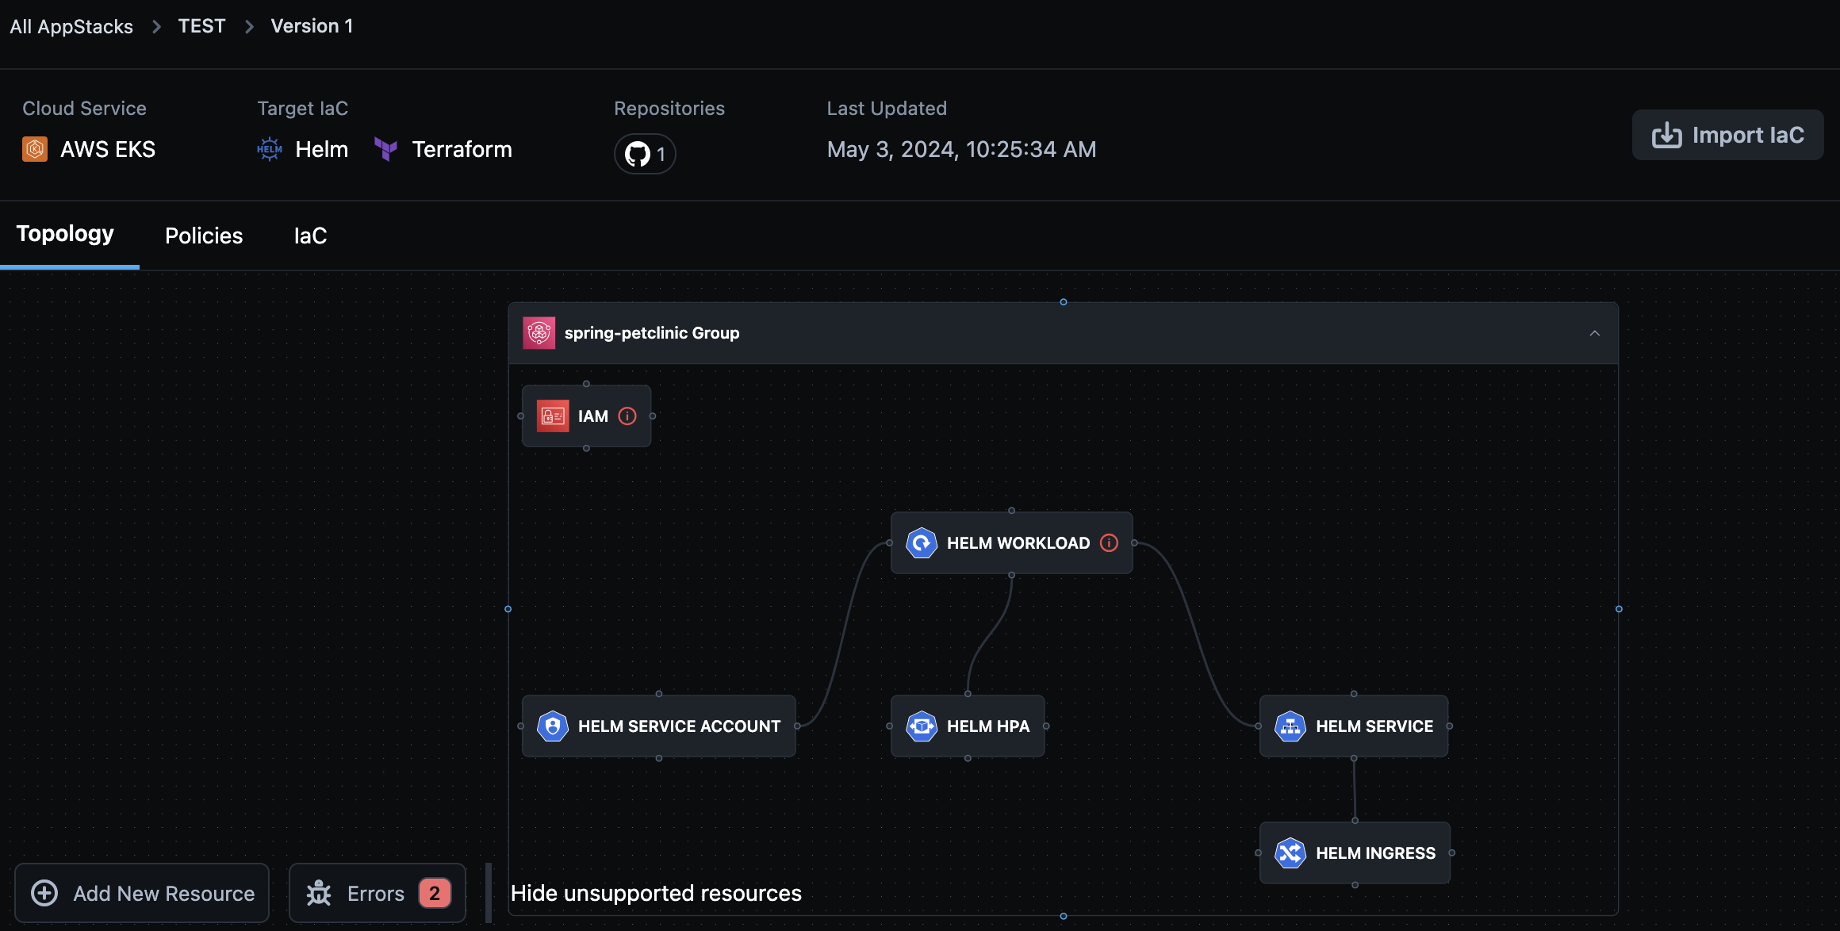This screenshot has height=931, width=1840.
Task: Switch to the Policies tab
Action: tap(203, 235)
